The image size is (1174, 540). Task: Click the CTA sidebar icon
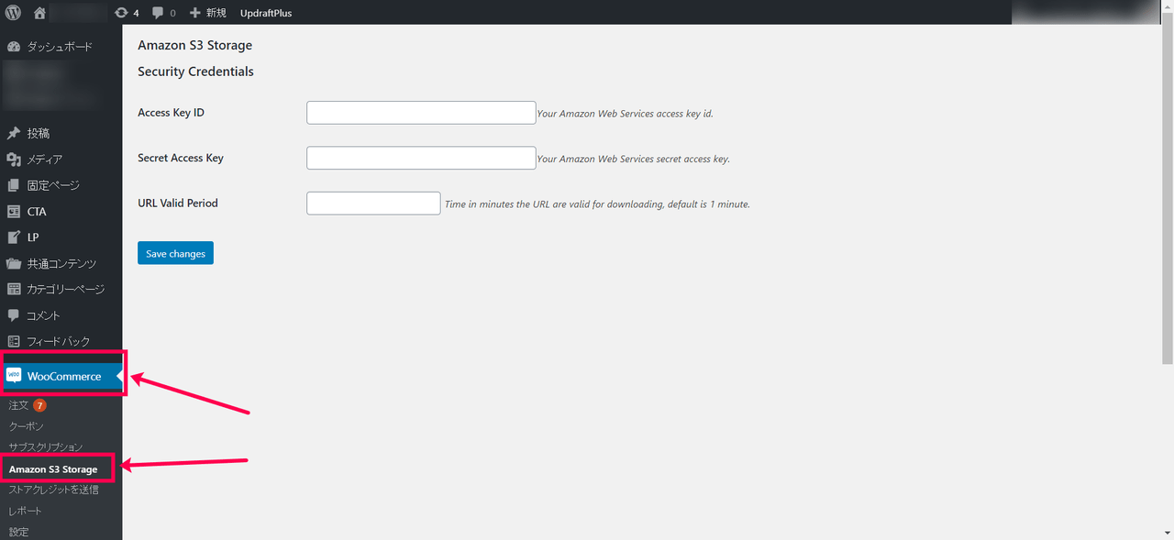point(14,211)
